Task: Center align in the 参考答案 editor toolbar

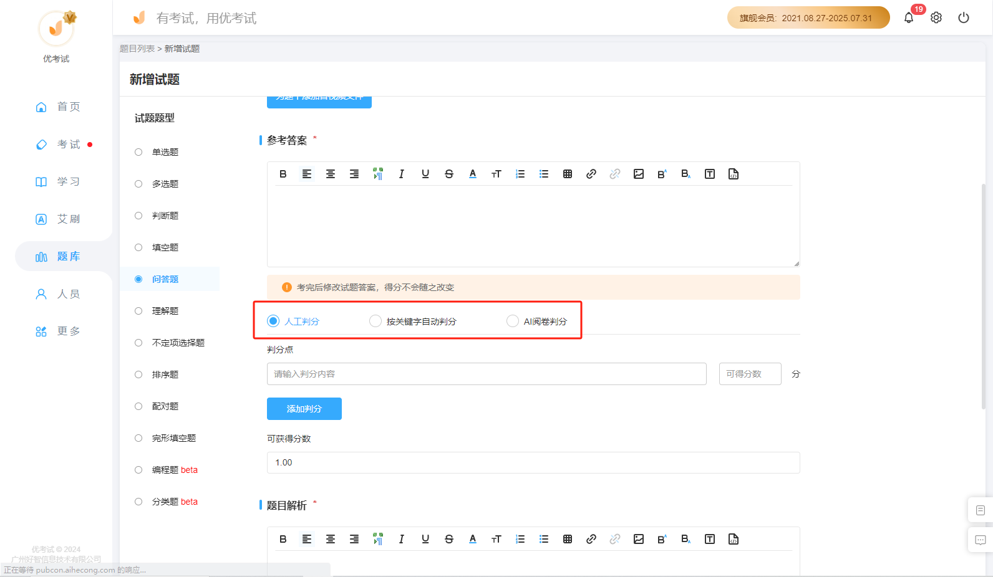Action: click(331, 174)
